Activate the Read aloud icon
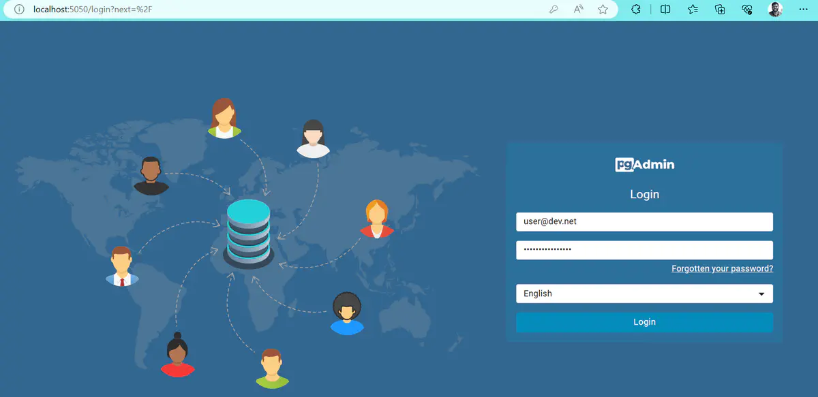The image size is (818, 397). point(579,10)
